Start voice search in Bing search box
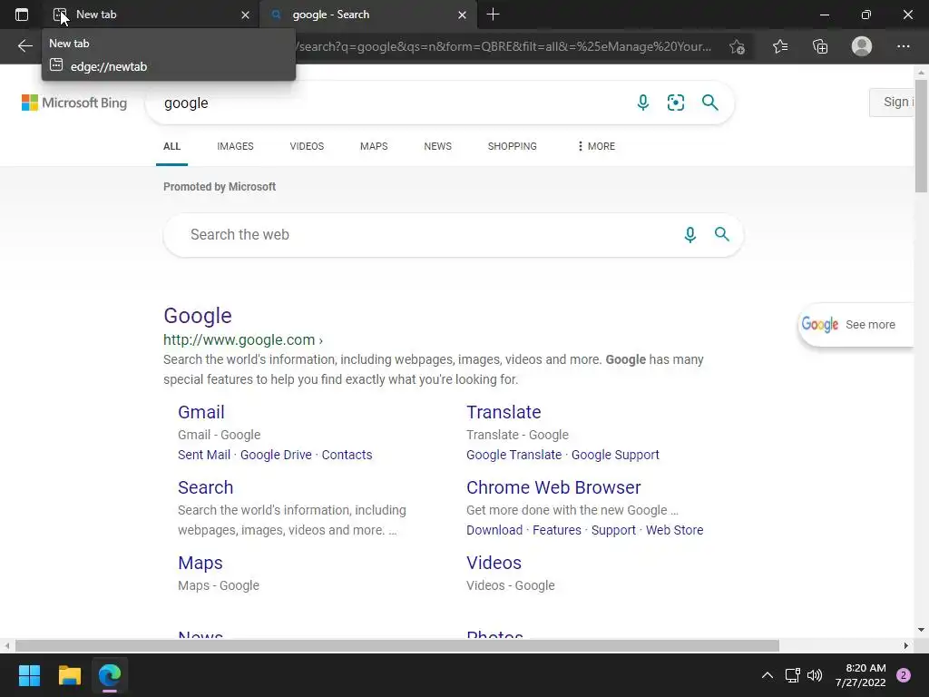This screenshot has height=697, width=929. (x=643, y=103)
